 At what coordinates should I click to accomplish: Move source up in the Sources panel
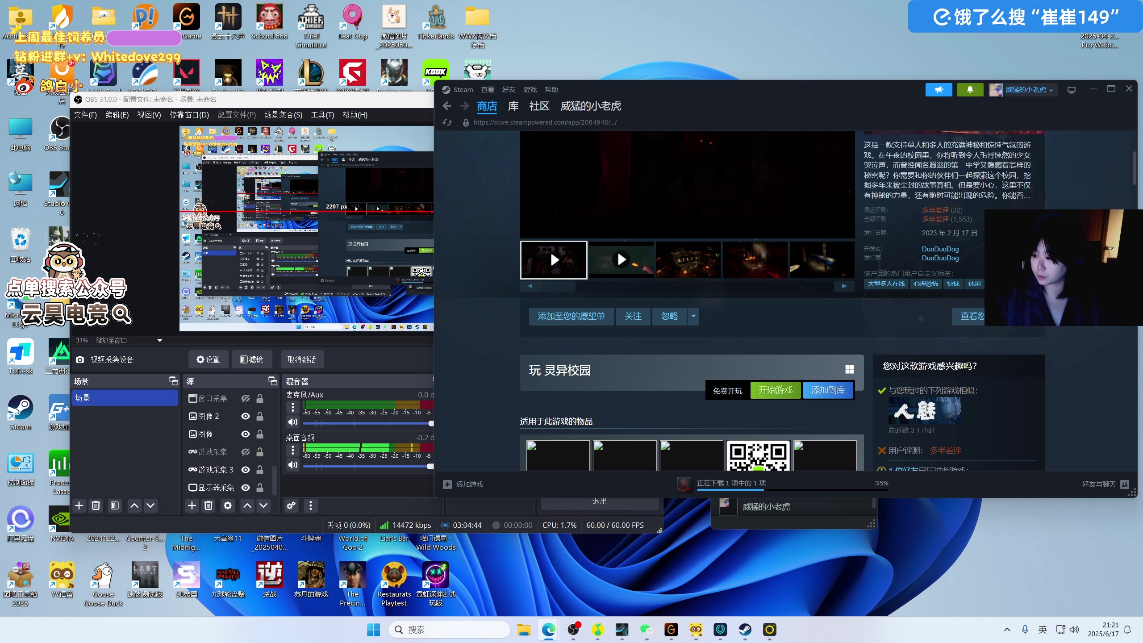[x=247, y=505]
